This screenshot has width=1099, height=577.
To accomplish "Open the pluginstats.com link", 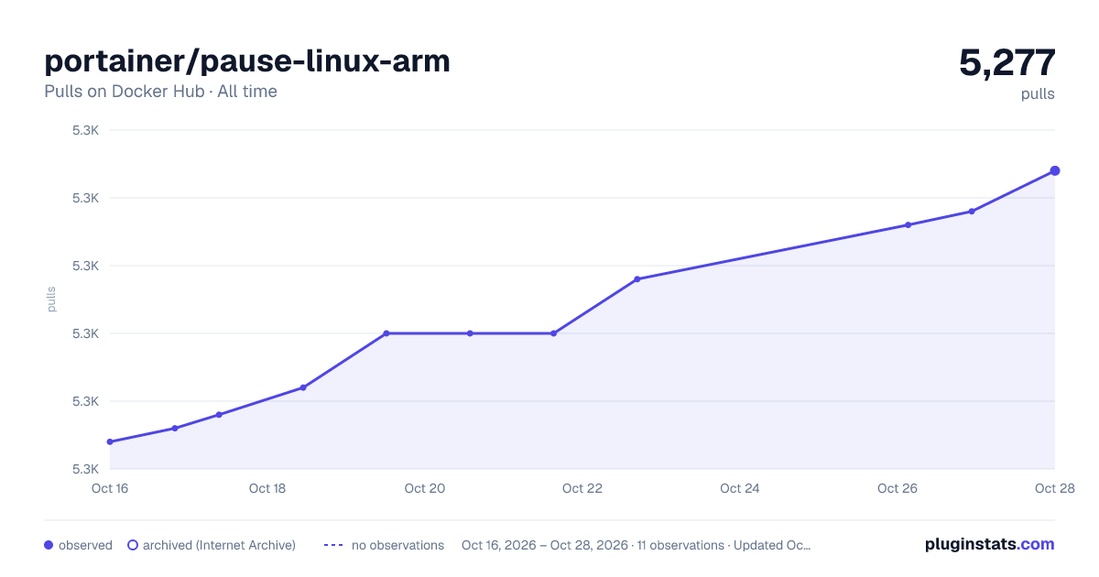I will click(x=990, y=544).
